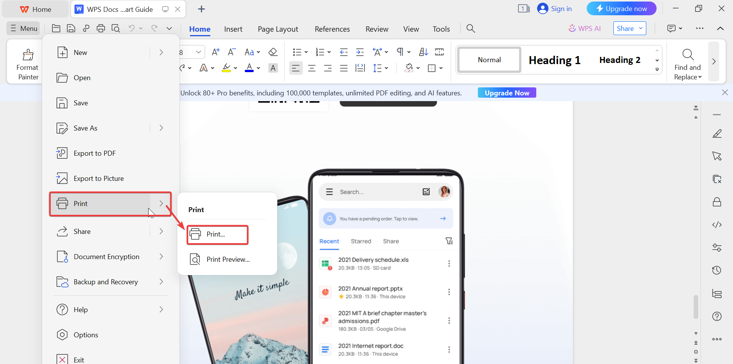The width and height of the screenshot is (733, 364).
Task: Click the character shading A icon
Action: tap(273, 68)
